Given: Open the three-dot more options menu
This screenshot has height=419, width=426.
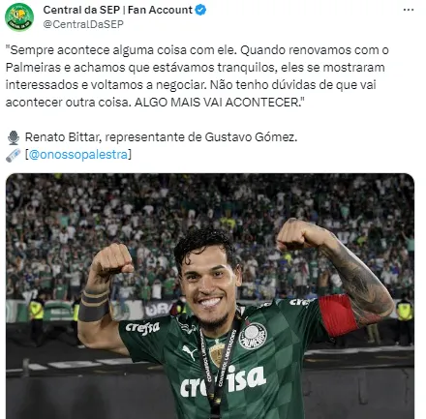Looking at the screenshot, I should coord(409,10).
